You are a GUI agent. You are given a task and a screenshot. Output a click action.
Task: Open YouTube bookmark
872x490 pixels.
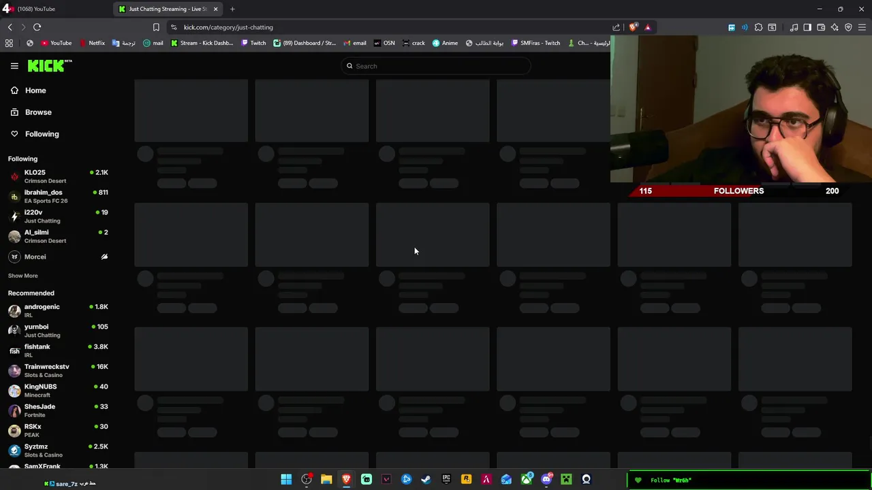pos(56,43)
